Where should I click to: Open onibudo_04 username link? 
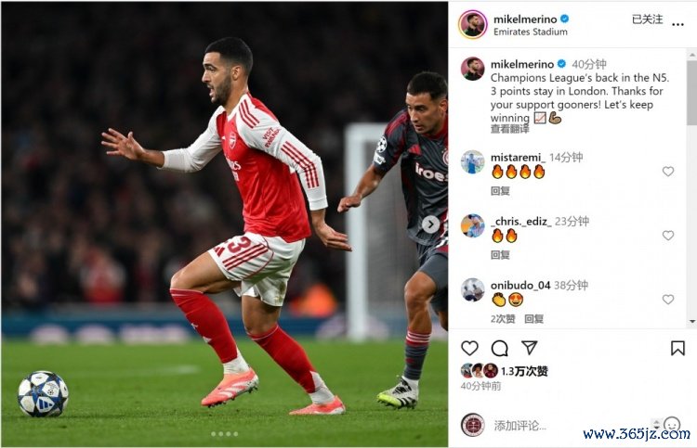coord(520,285)
